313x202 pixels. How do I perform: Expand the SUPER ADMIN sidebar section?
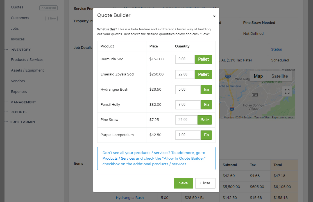(x=22, y=122)
